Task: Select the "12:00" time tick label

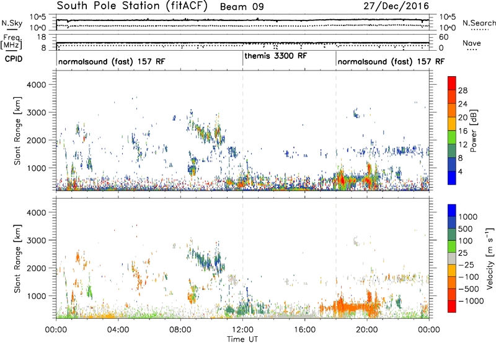Action: point(242,330)
